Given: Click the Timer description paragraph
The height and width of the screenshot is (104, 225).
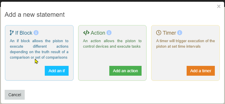Looking at the screenshot, I should pyautogui.click(x=185, y=44).
